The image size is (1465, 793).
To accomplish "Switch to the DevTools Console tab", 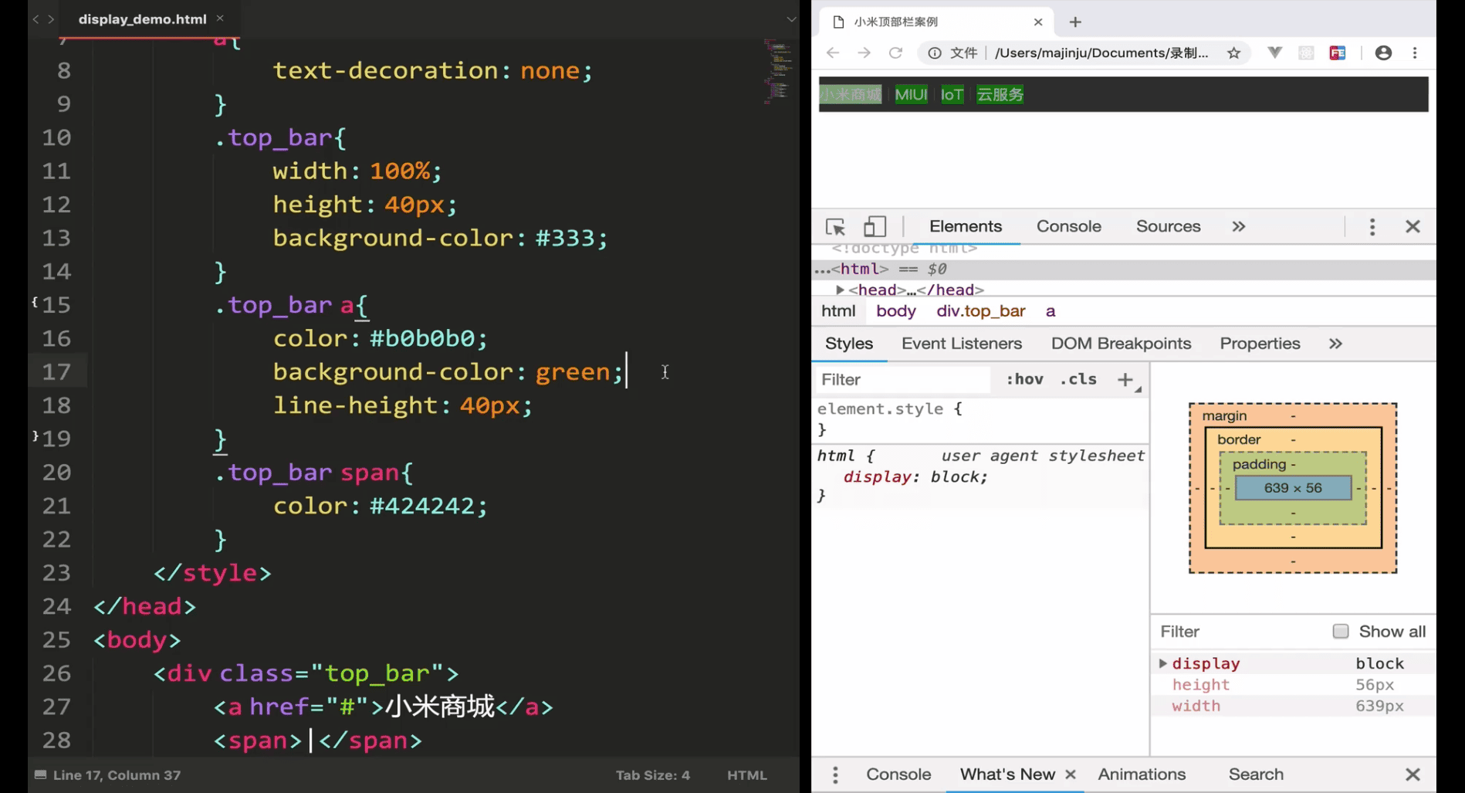I will point(1068,226).
